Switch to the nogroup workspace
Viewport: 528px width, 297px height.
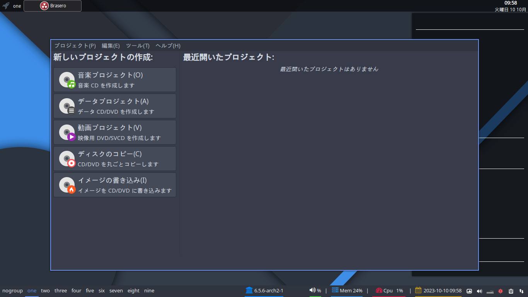[x=12, y=291]
